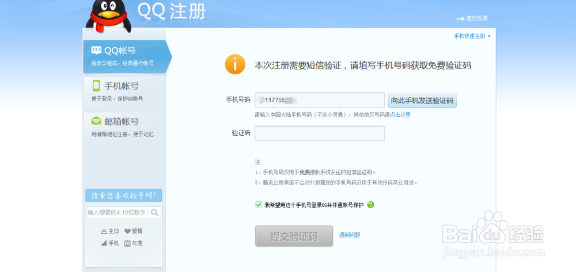Expand the 手机快速注册 dropdown

pyautogui.click(x=472, y=36)
